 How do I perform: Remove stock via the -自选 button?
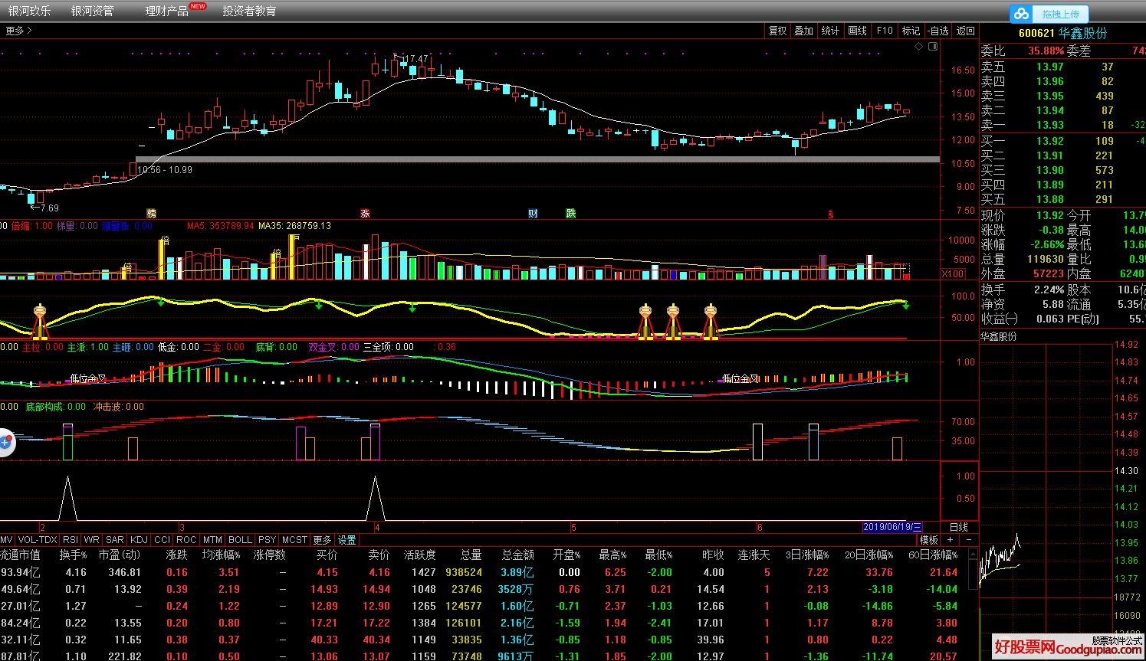click(x=938, y=31)
